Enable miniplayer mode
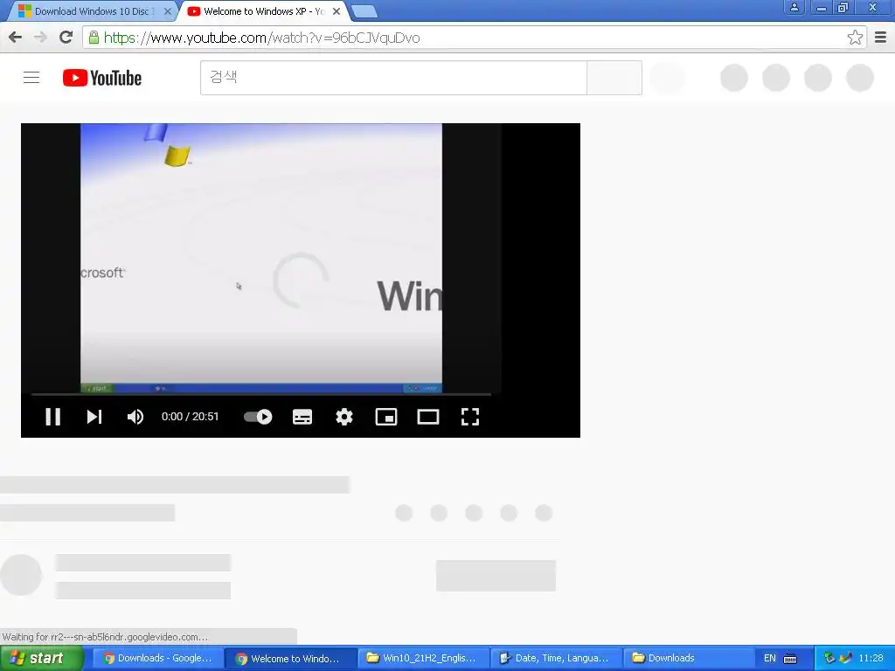 pos(386,417)
